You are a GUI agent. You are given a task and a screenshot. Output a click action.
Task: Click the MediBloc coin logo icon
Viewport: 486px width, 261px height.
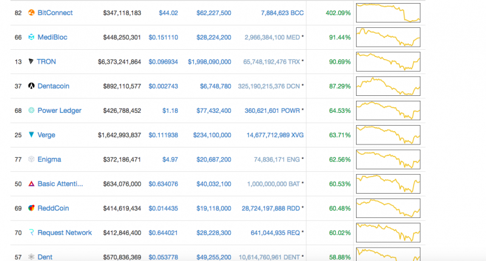[32, 37]
